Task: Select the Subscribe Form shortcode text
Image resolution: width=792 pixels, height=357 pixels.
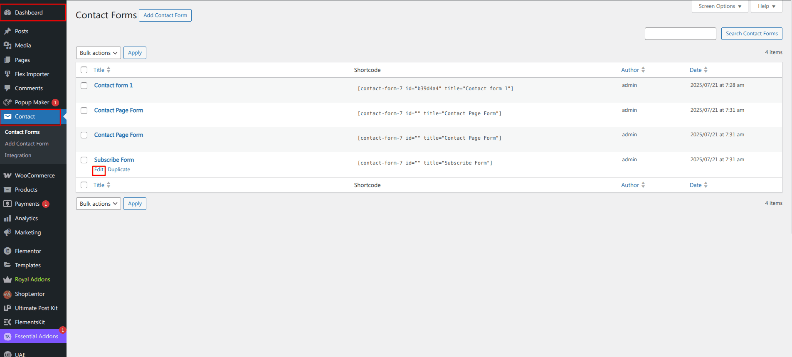Action: coord(425,163)
